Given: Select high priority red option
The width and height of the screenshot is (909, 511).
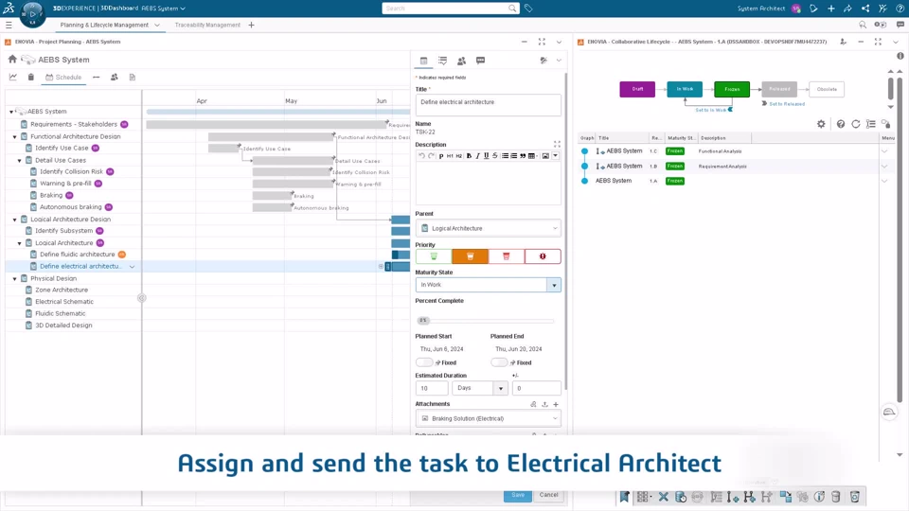Looking at the screenshot, I should pos(506,256).
